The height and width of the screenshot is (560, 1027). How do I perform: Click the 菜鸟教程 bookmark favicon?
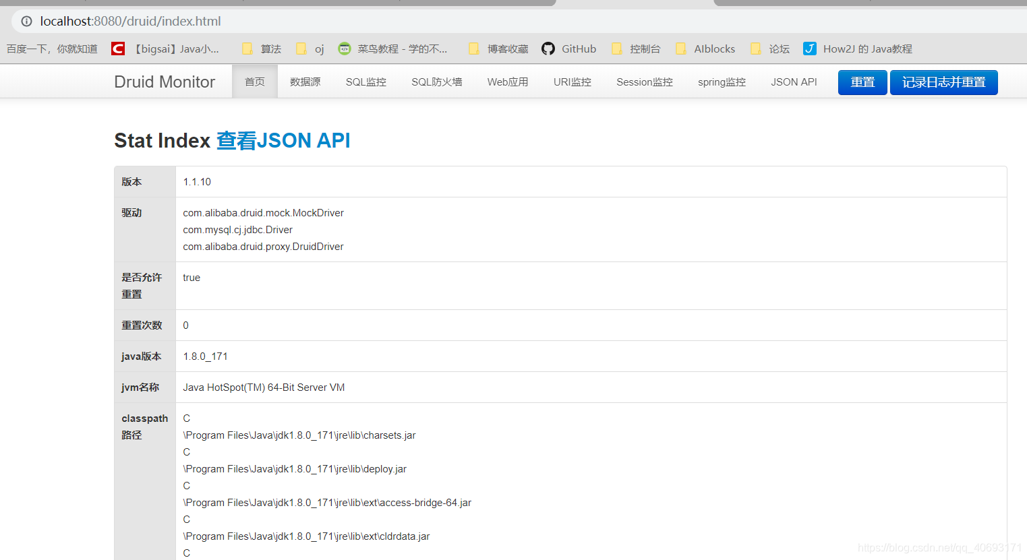345,49
